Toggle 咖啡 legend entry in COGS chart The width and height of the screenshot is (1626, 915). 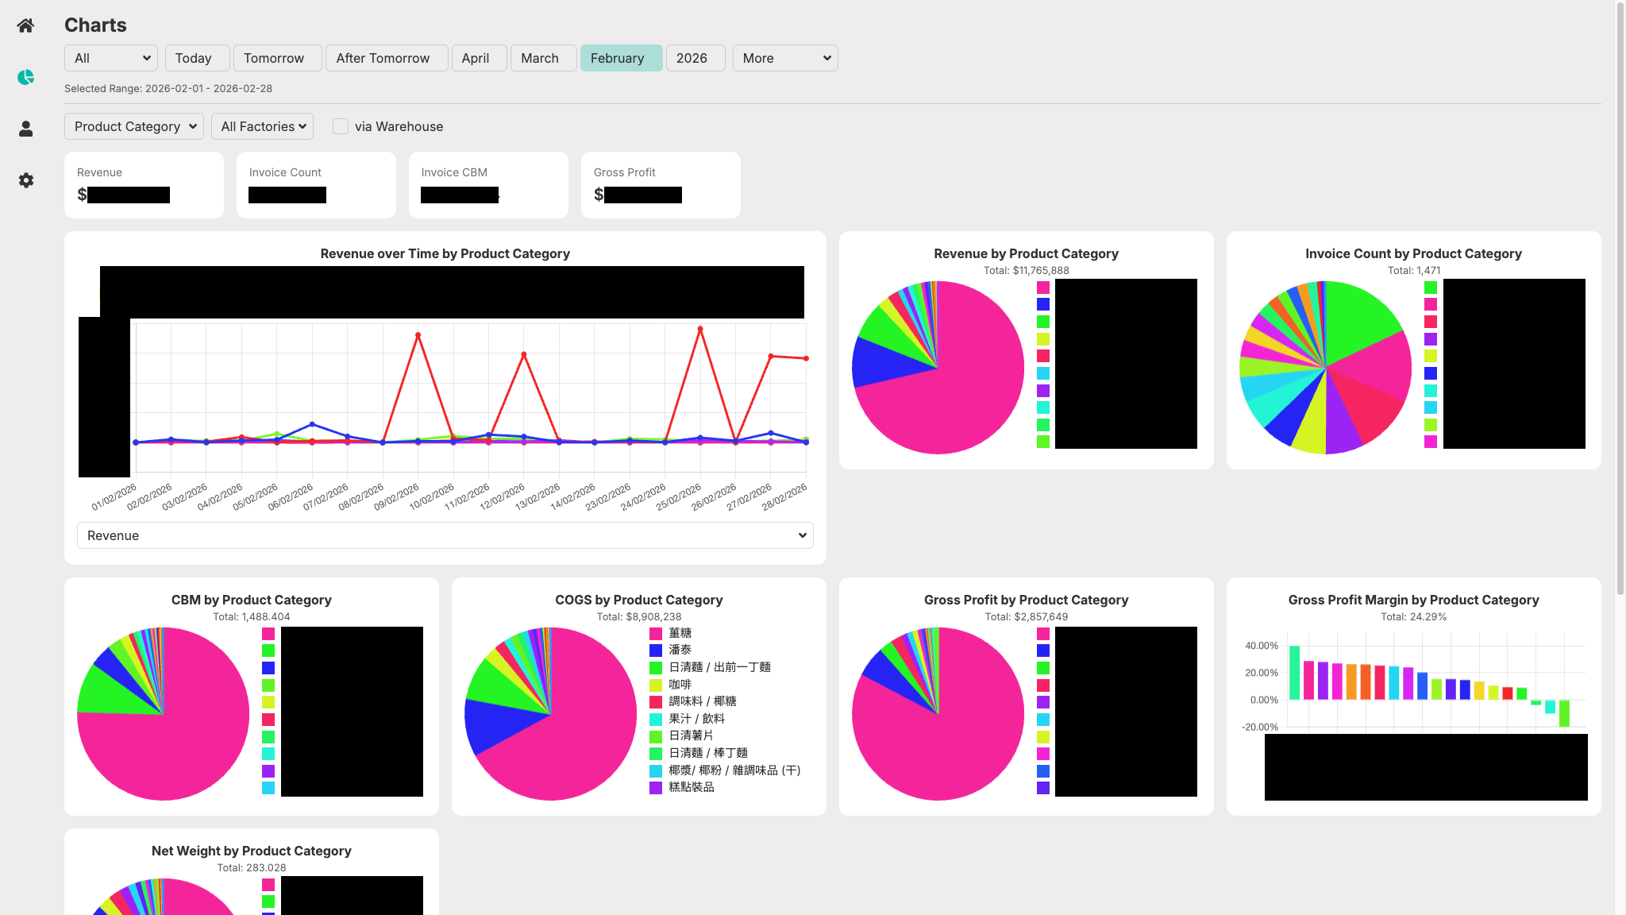click(680, 685)
